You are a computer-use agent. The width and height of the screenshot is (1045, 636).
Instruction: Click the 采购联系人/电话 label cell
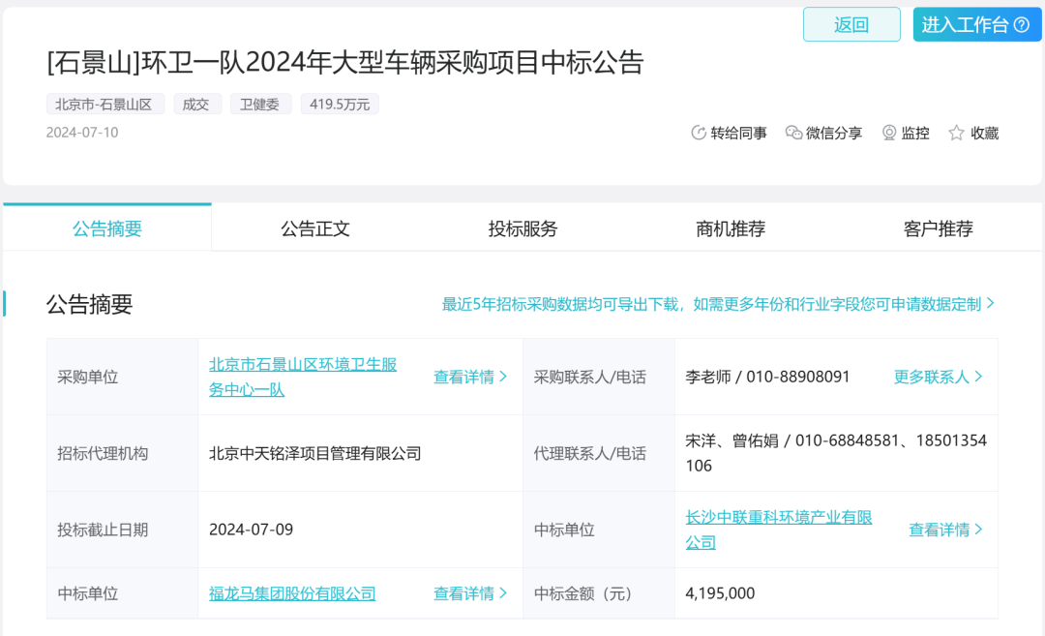(599, 377)
